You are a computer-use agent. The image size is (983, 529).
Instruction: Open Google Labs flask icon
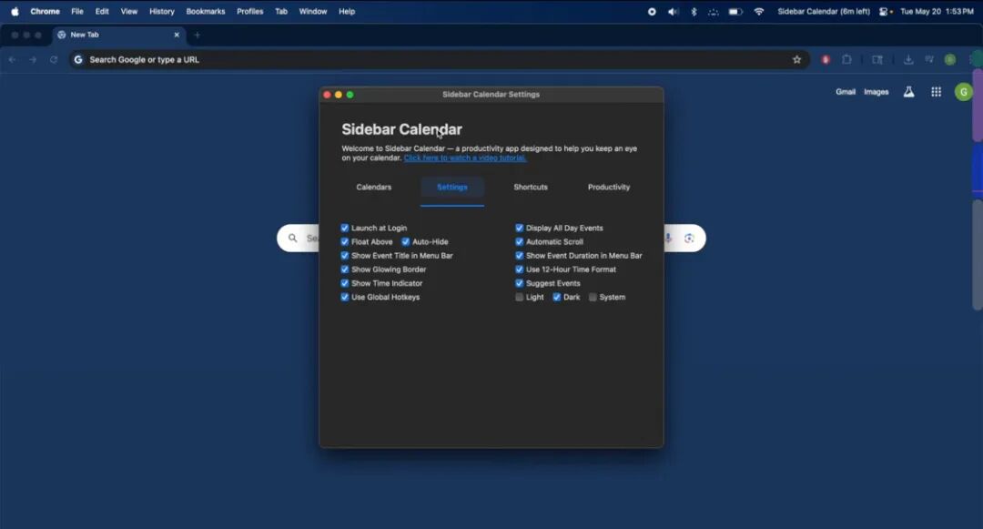pyautogui.click(x=908, y=92)
